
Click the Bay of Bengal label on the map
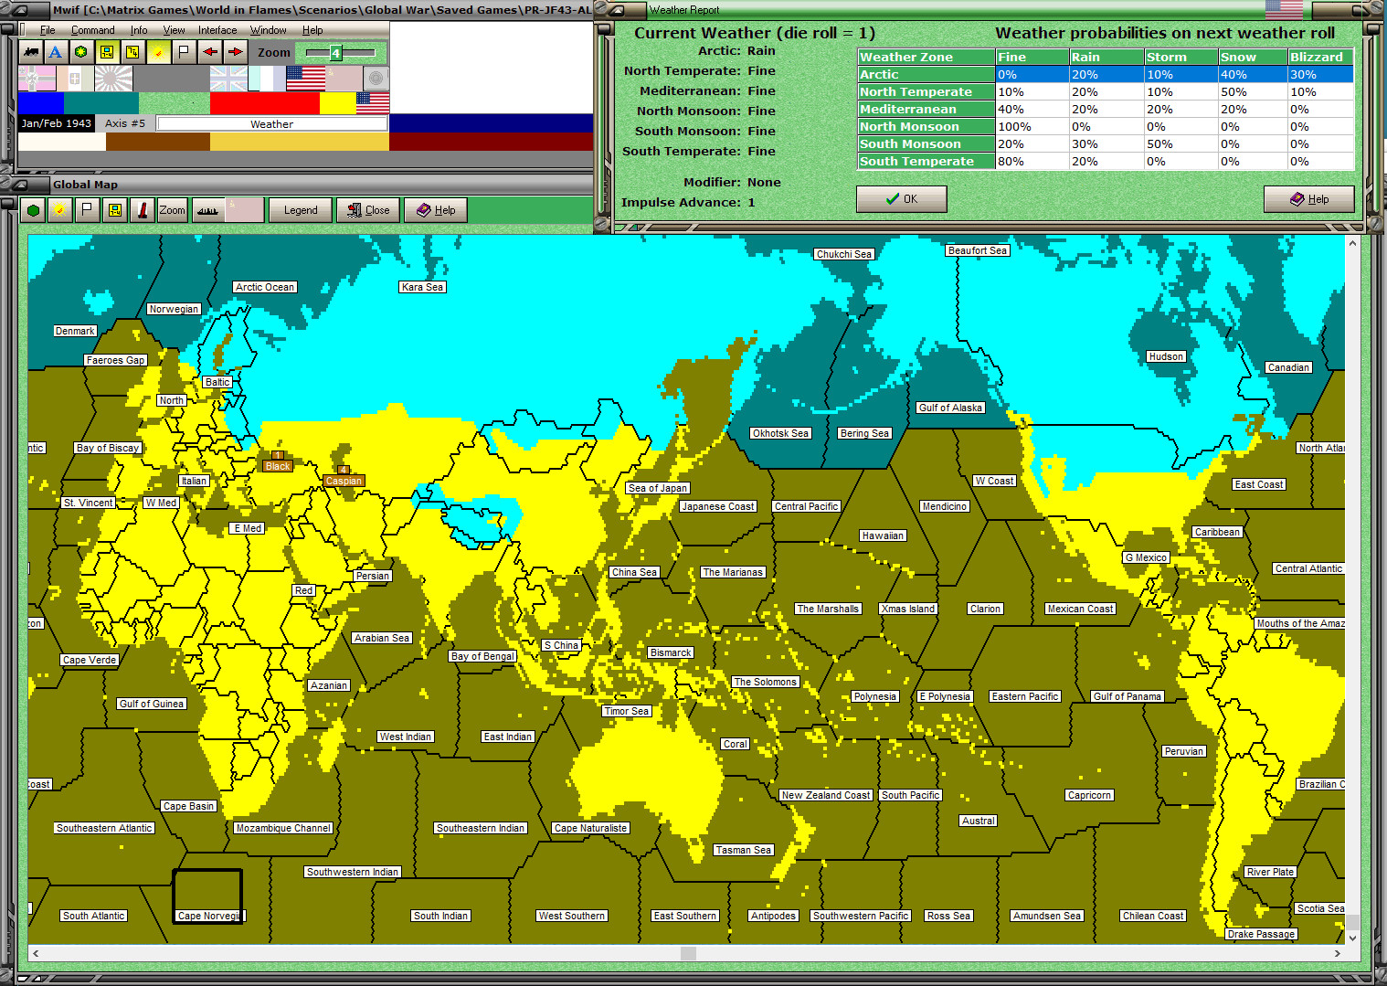coord(483,656)
